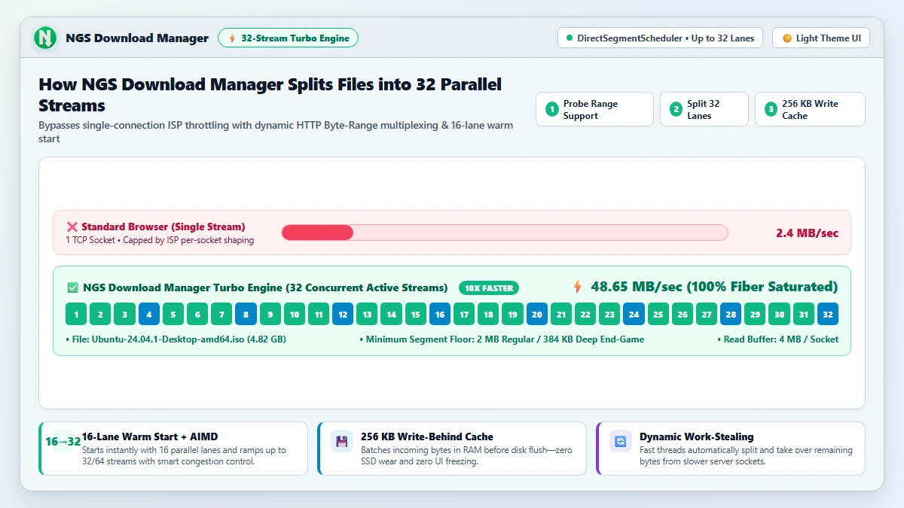Select stream lane 30

(x=779, y=314)
